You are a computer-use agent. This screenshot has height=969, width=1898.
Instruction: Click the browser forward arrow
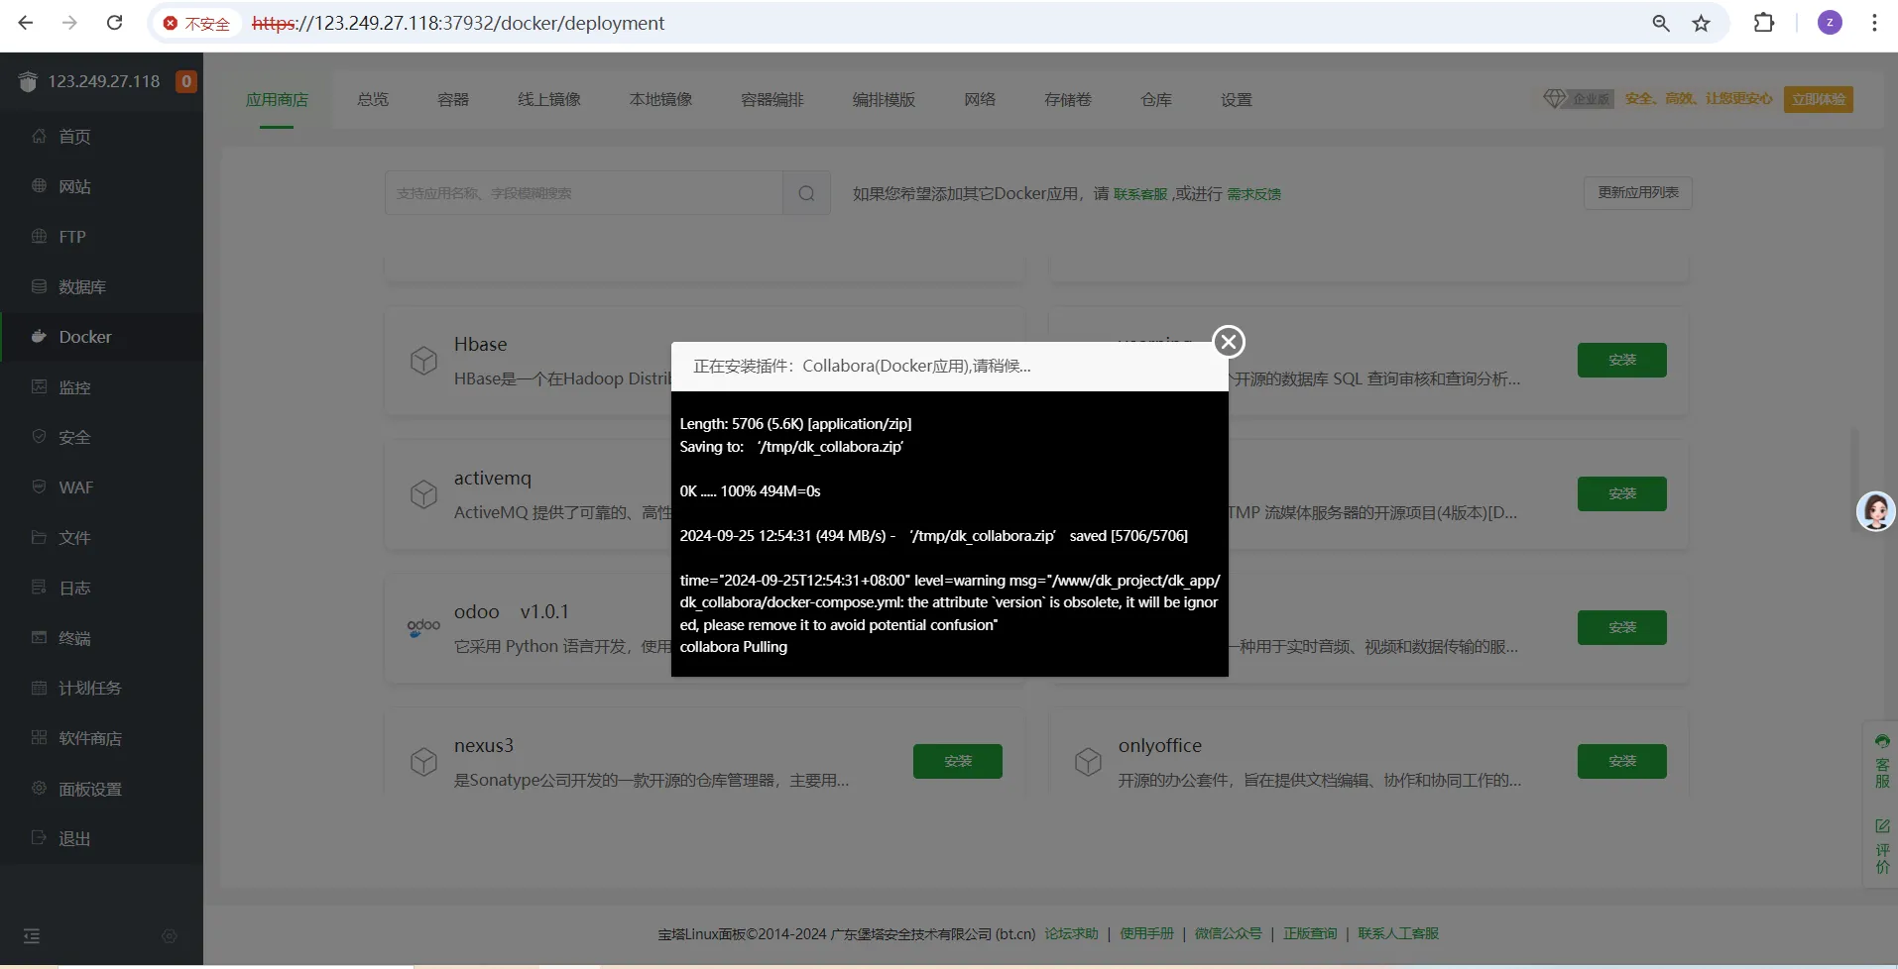coord(69,23)
